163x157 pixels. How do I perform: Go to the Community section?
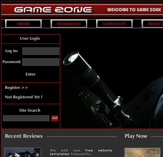click(x=114, y=24)
